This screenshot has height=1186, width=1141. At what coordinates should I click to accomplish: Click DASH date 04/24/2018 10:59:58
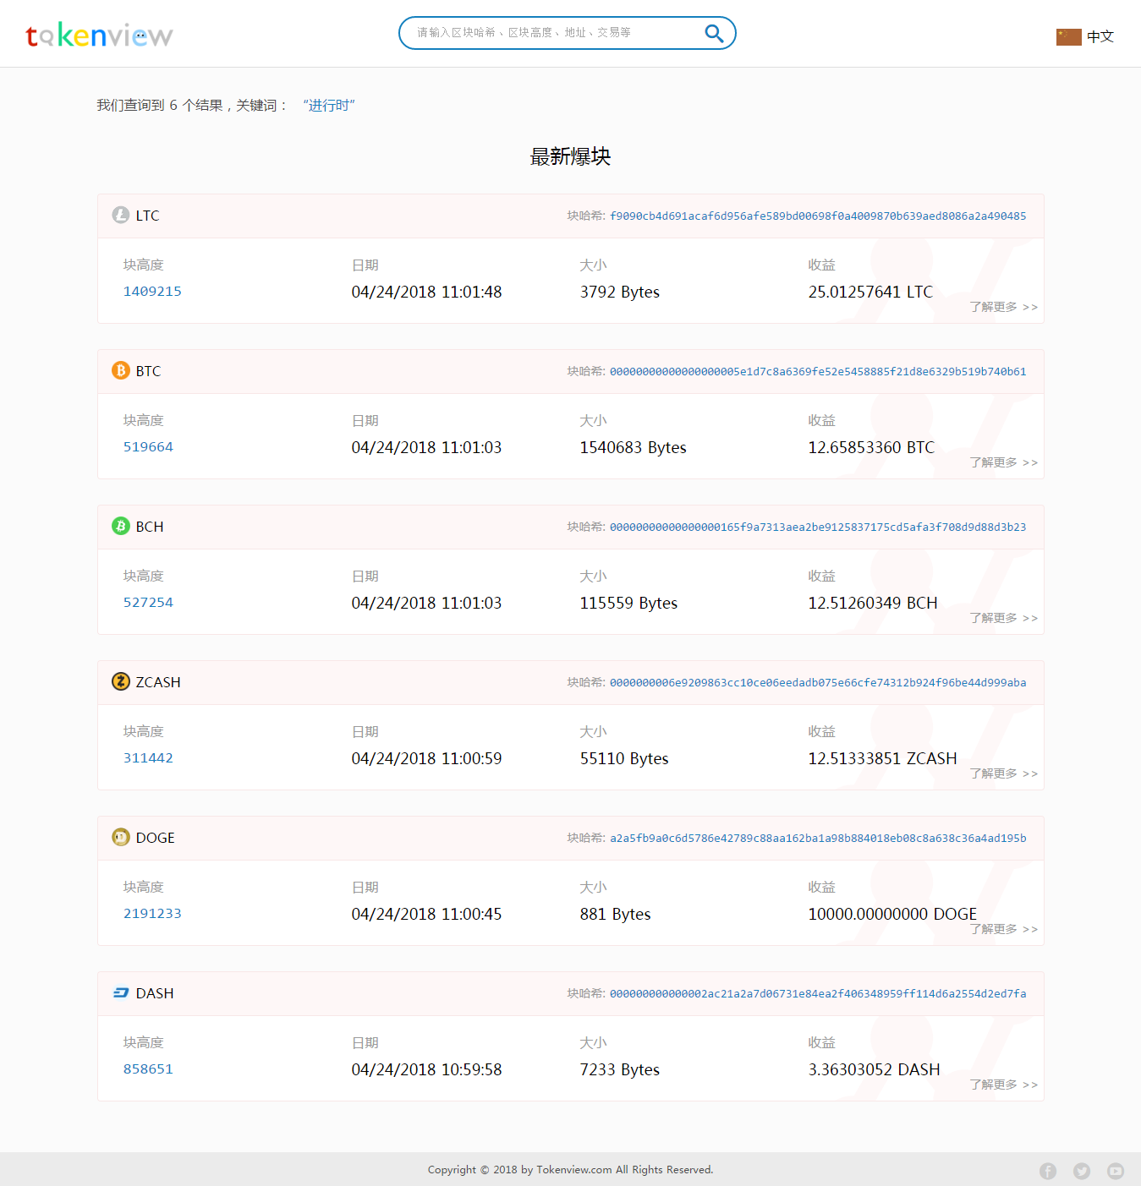click(x=426, y=1069)
